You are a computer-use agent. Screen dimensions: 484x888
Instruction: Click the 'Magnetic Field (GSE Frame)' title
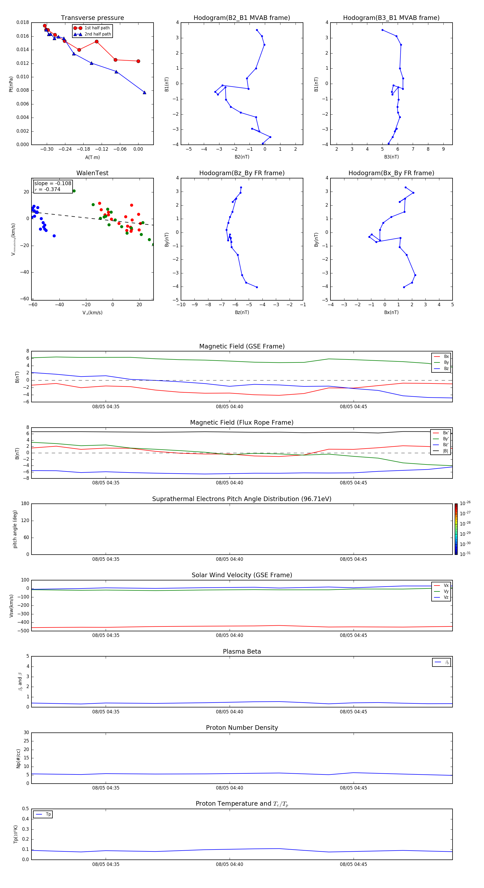click(x=242, y=346)
